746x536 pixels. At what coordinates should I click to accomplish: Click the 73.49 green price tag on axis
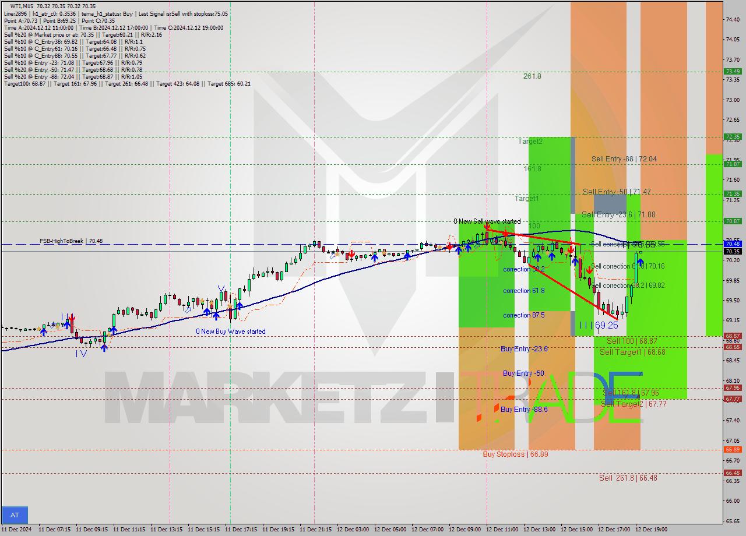(733, 72)
